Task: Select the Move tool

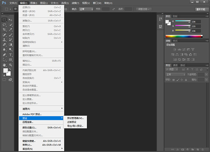Action: [10, 20]
